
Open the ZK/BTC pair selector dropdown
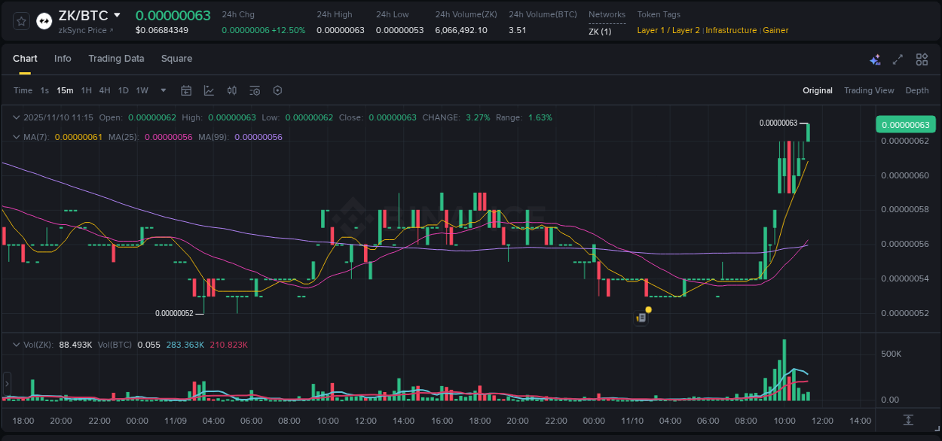pos(117,14)
